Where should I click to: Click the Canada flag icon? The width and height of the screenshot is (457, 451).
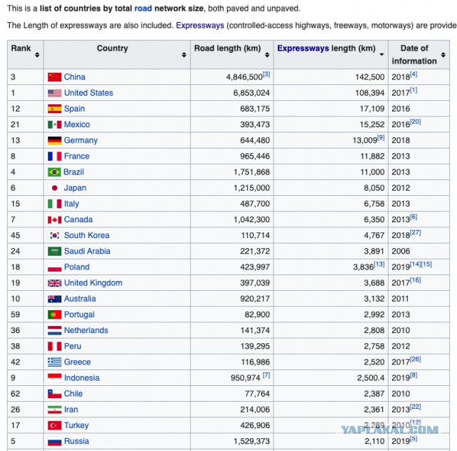tap(54, 219)
